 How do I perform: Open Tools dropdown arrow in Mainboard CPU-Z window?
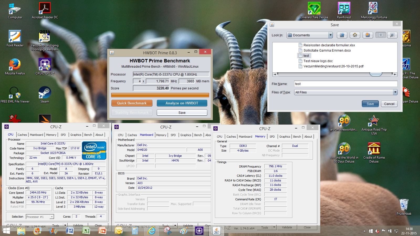coord(175,225)
